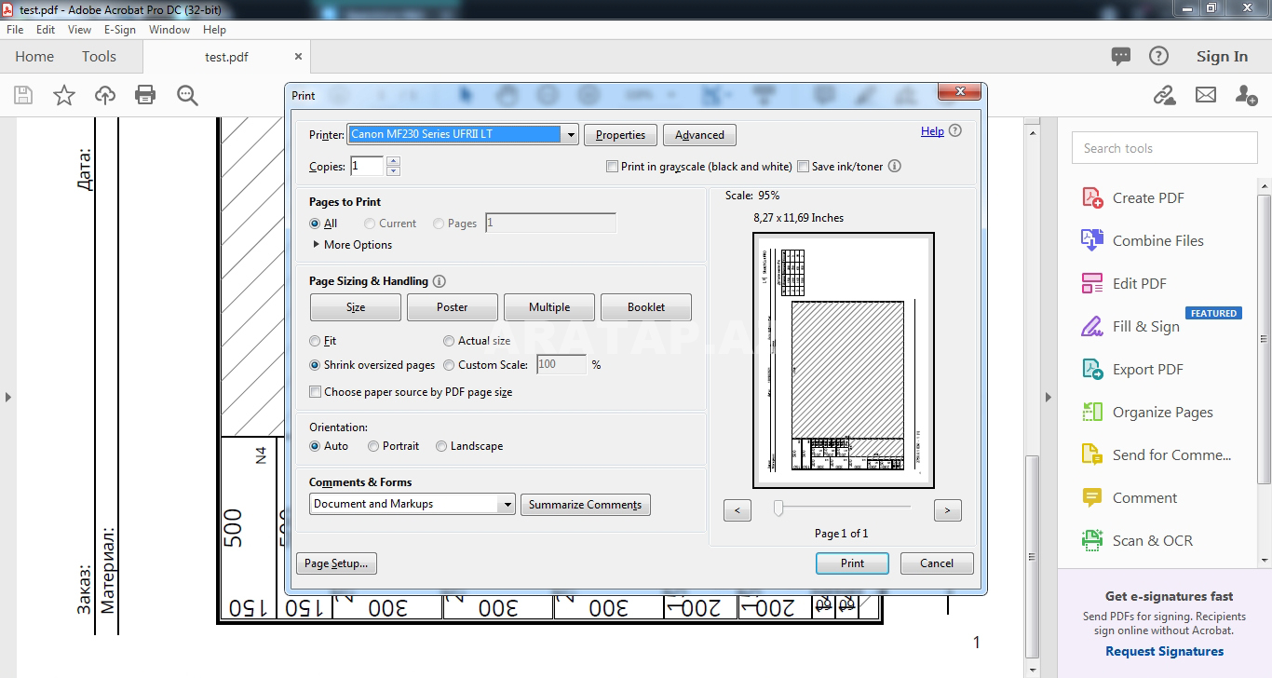Click the star bookmark icon

tap(64, 95)
